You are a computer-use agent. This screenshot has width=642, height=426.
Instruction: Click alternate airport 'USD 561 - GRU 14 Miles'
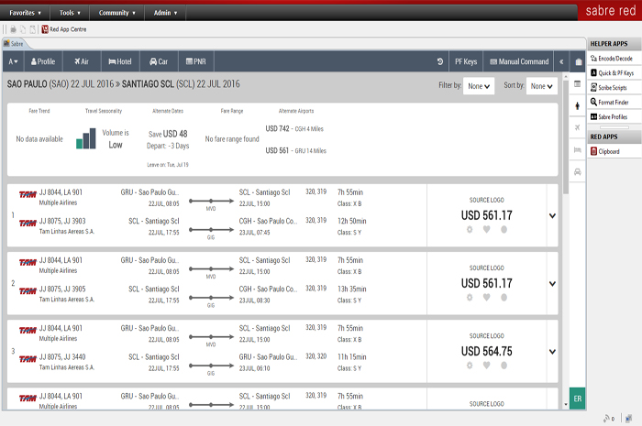click(x=295, y=150)
